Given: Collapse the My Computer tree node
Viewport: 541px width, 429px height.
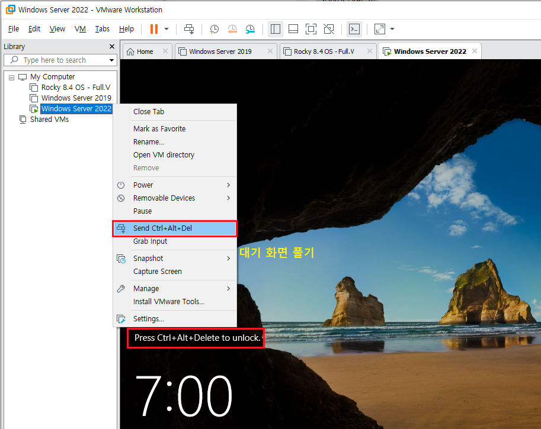Looking at the screenshot, I should pyautogui.click(x=12, y=78).
